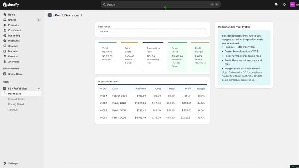Open the notifications bell
Screen dimensions: 299x168
(284, 4)
